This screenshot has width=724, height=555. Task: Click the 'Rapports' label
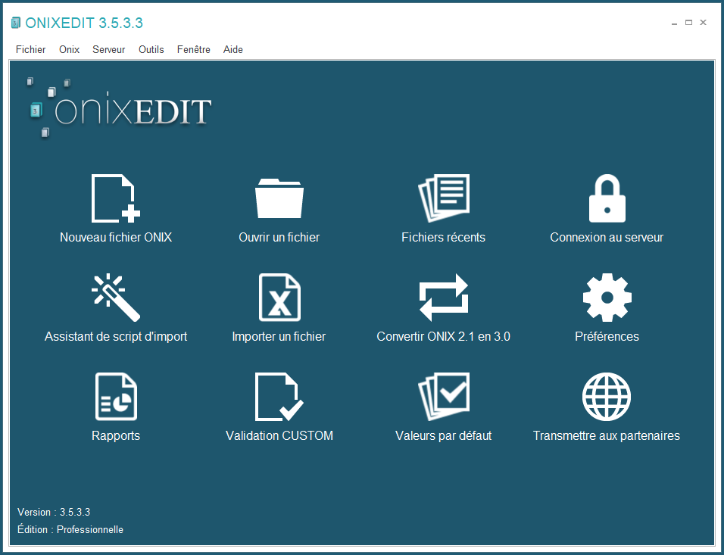point(116,436)
